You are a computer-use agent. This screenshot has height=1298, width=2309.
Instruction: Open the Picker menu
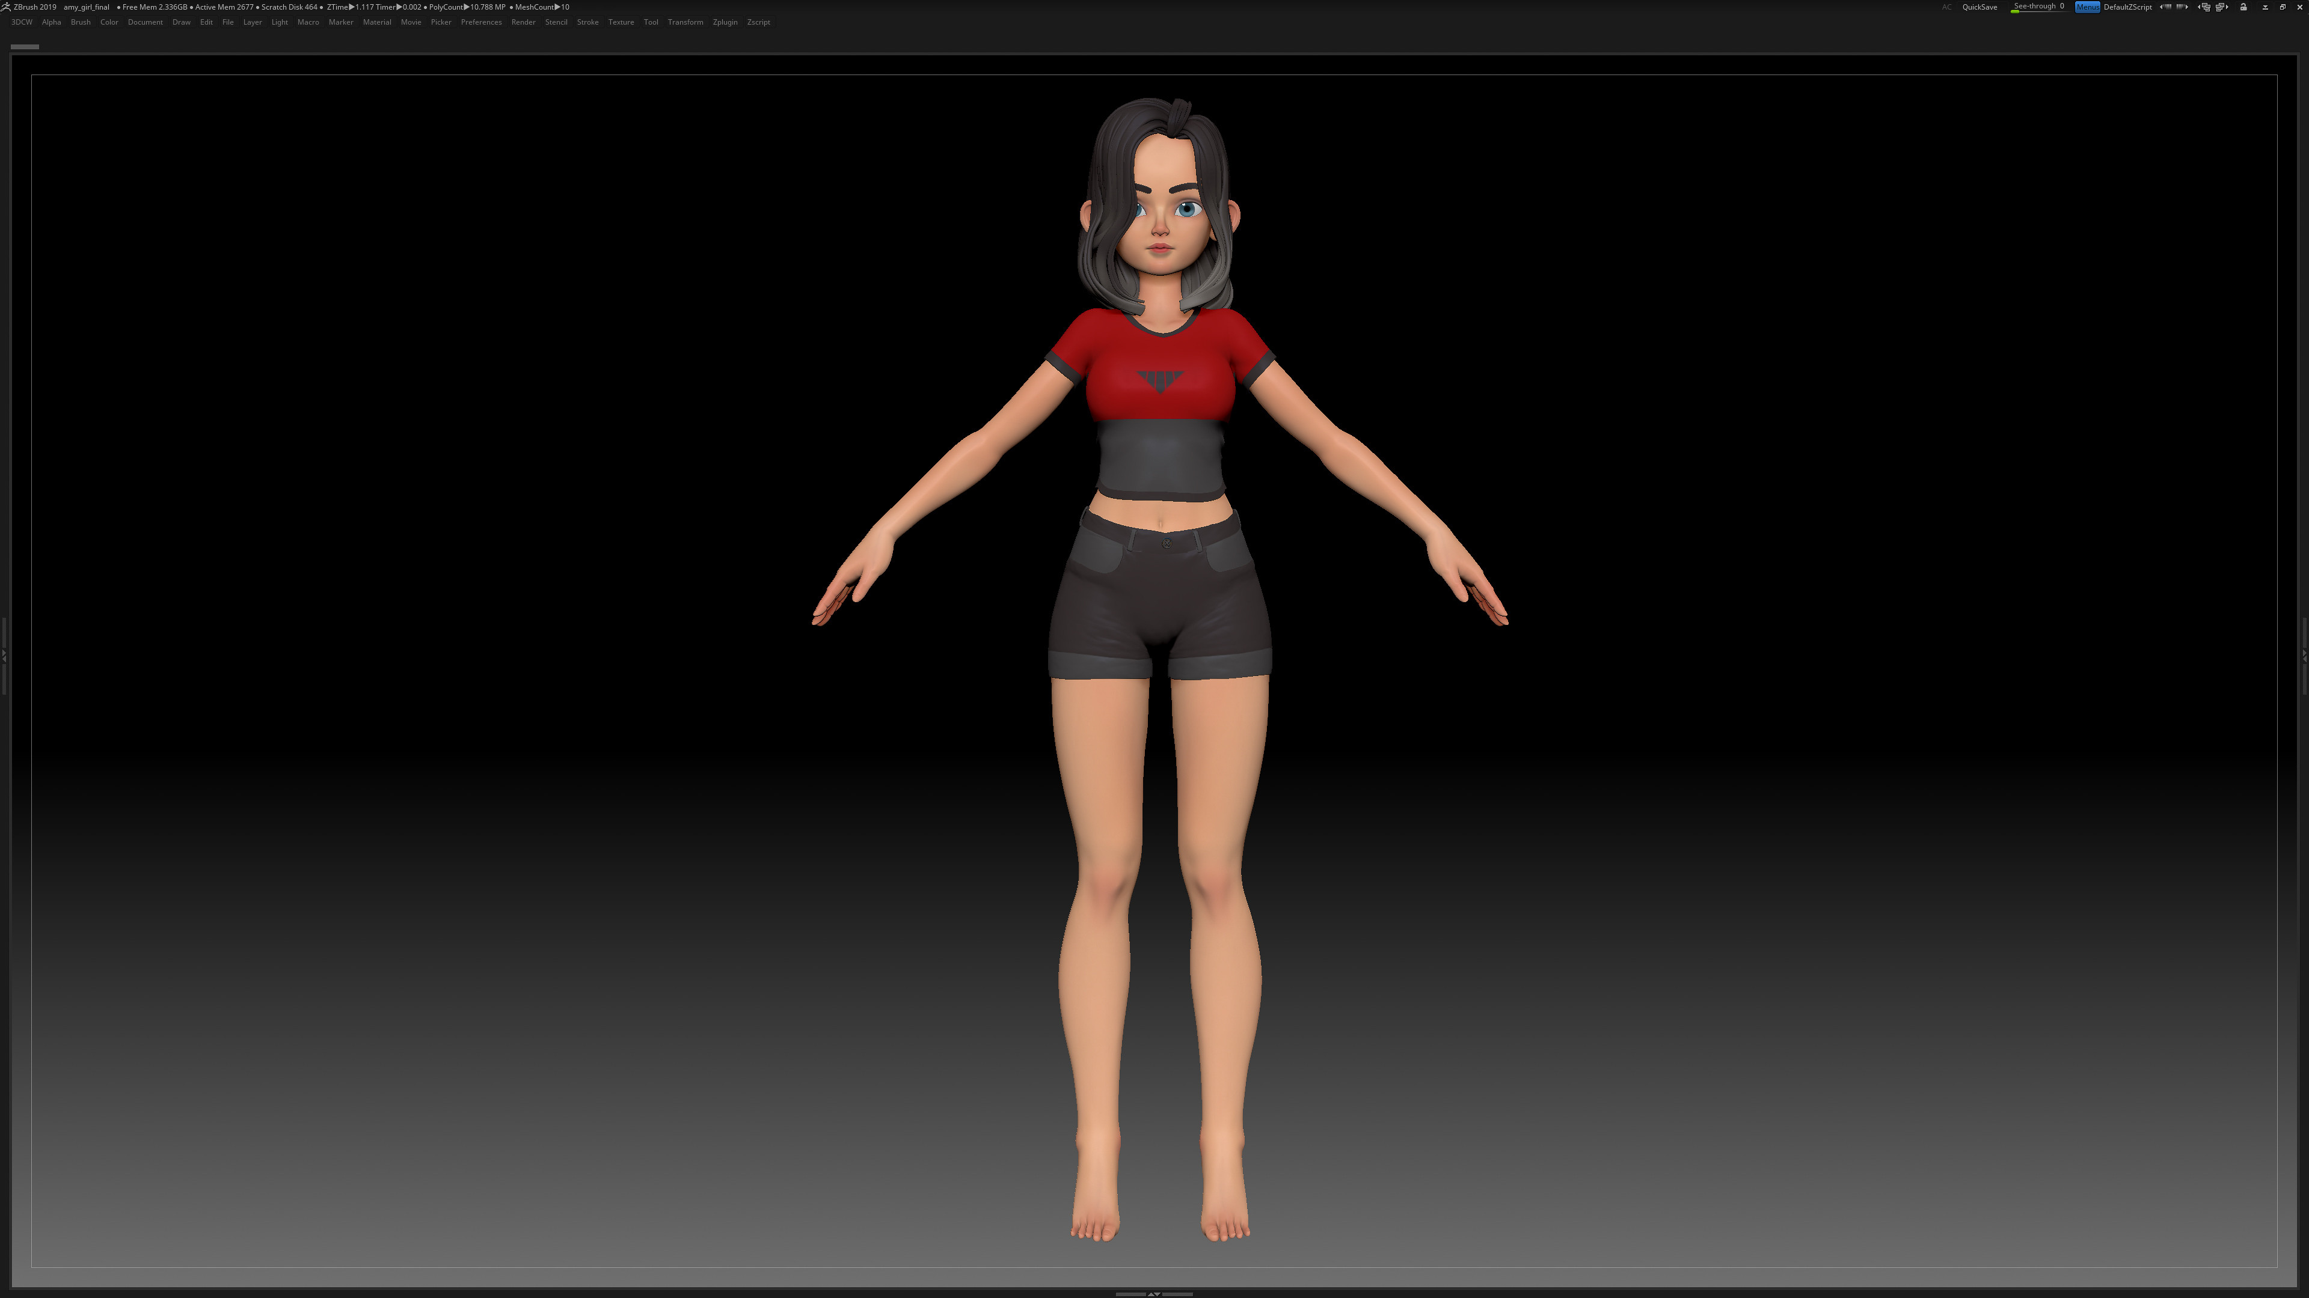(x=441, y=22)
